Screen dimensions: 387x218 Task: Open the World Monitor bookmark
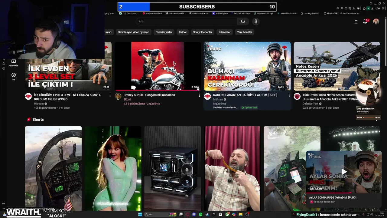pos(287,13)
